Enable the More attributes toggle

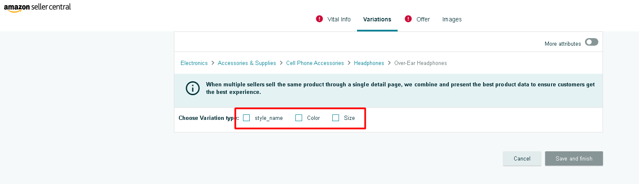[591, 42]
